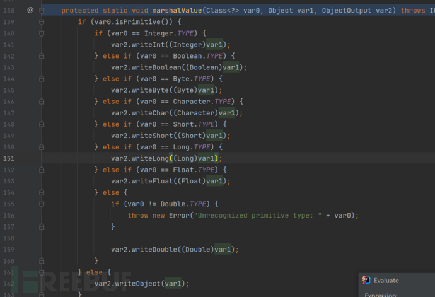Click line number 141 in the gutter
This screenshot has height=297, width=435.
9,45
